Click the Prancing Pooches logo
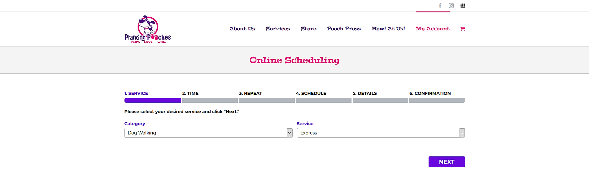 click(x=148, y=29)
